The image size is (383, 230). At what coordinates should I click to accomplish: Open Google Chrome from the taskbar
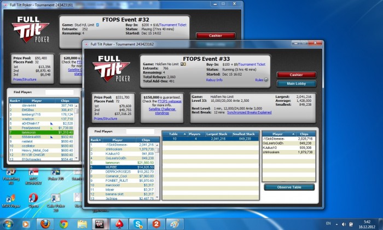click(x=64, y=224)
